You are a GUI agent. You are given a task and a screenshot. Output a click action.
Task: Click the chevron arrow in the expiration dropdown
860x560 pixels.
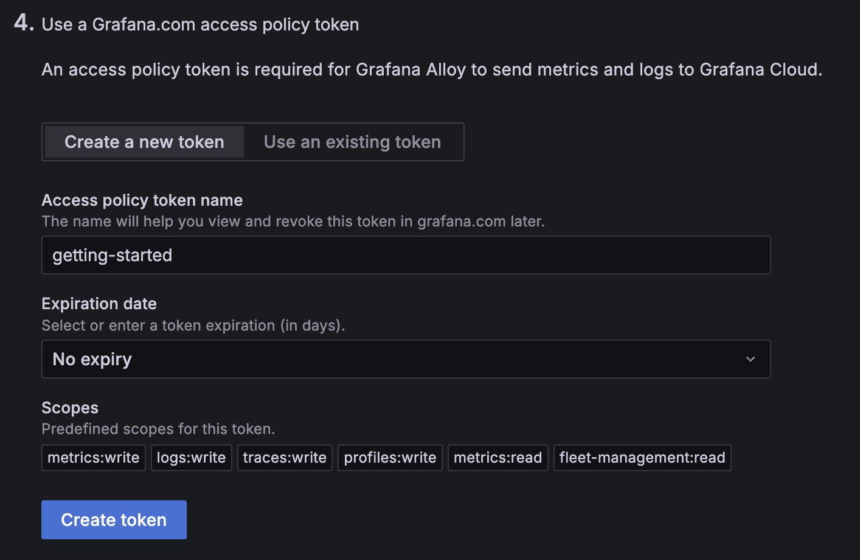[750, 359]
